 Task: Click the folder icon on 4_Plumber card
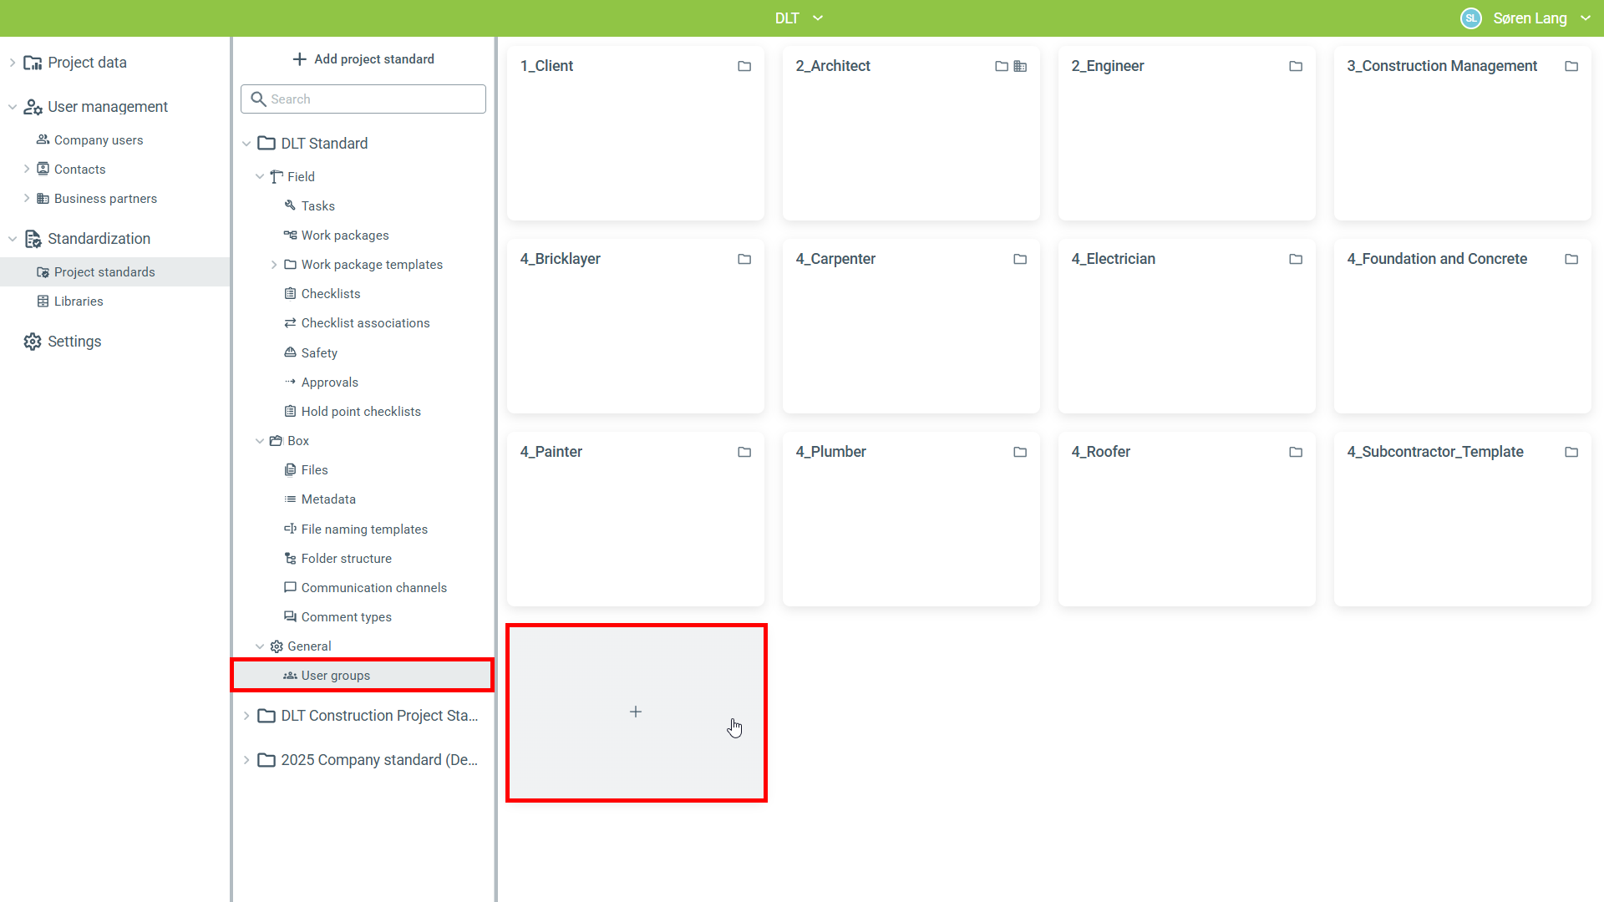(x=1020, y=452)
